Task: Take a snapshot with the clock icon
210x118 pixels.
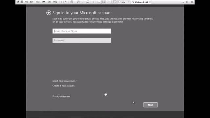Action: [78, 2]
